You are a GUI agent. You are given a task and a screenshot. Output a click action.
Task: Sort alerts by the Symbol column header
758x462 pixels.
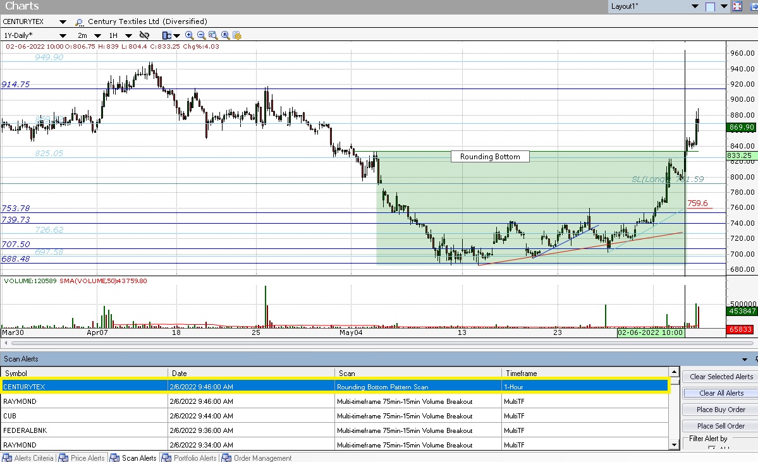click(x=84, y=373)
